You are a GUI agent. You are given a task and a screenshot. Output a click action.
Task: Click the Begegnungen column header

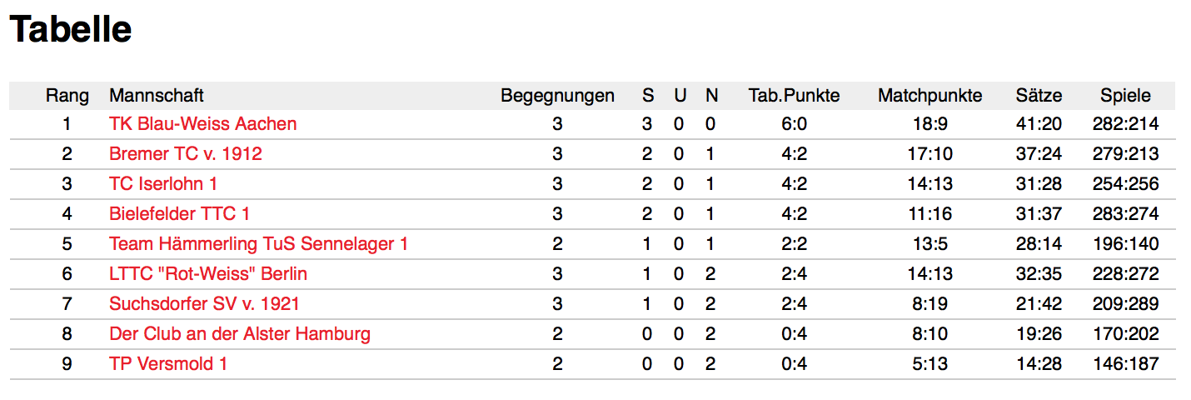pos(557,96)
